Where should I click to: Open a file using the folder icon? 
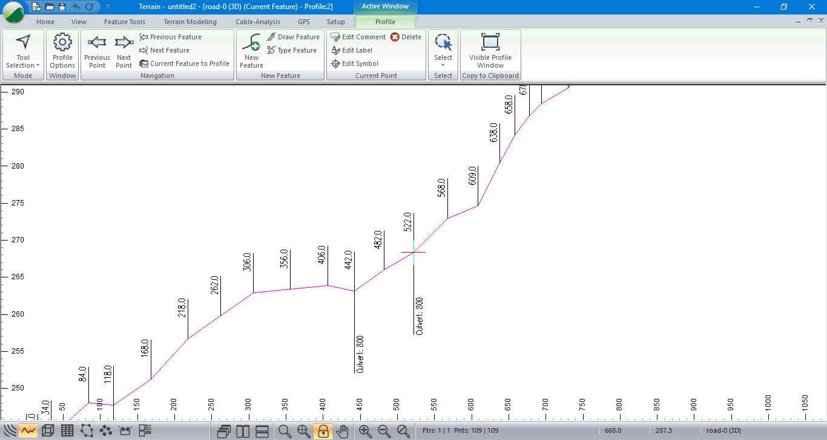[x=50, y=7]
